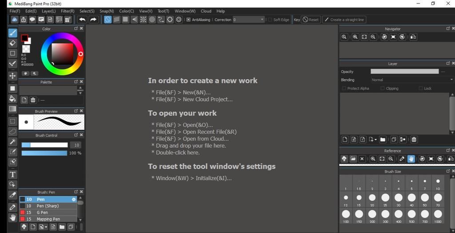Click the speech bubble icon in toolbar

point(32,20)
